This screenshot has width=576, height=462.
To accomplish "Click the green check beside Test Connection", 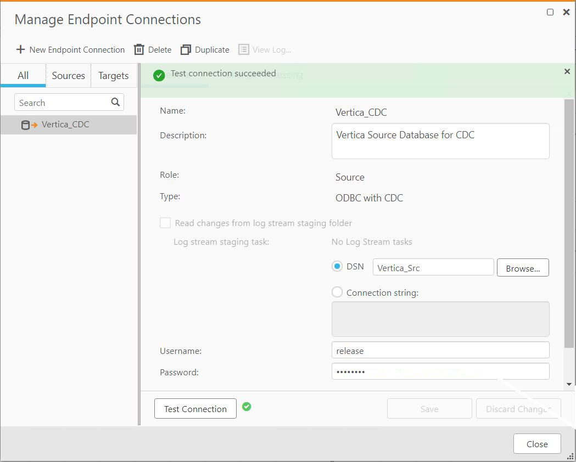I will tap(247, 407).
